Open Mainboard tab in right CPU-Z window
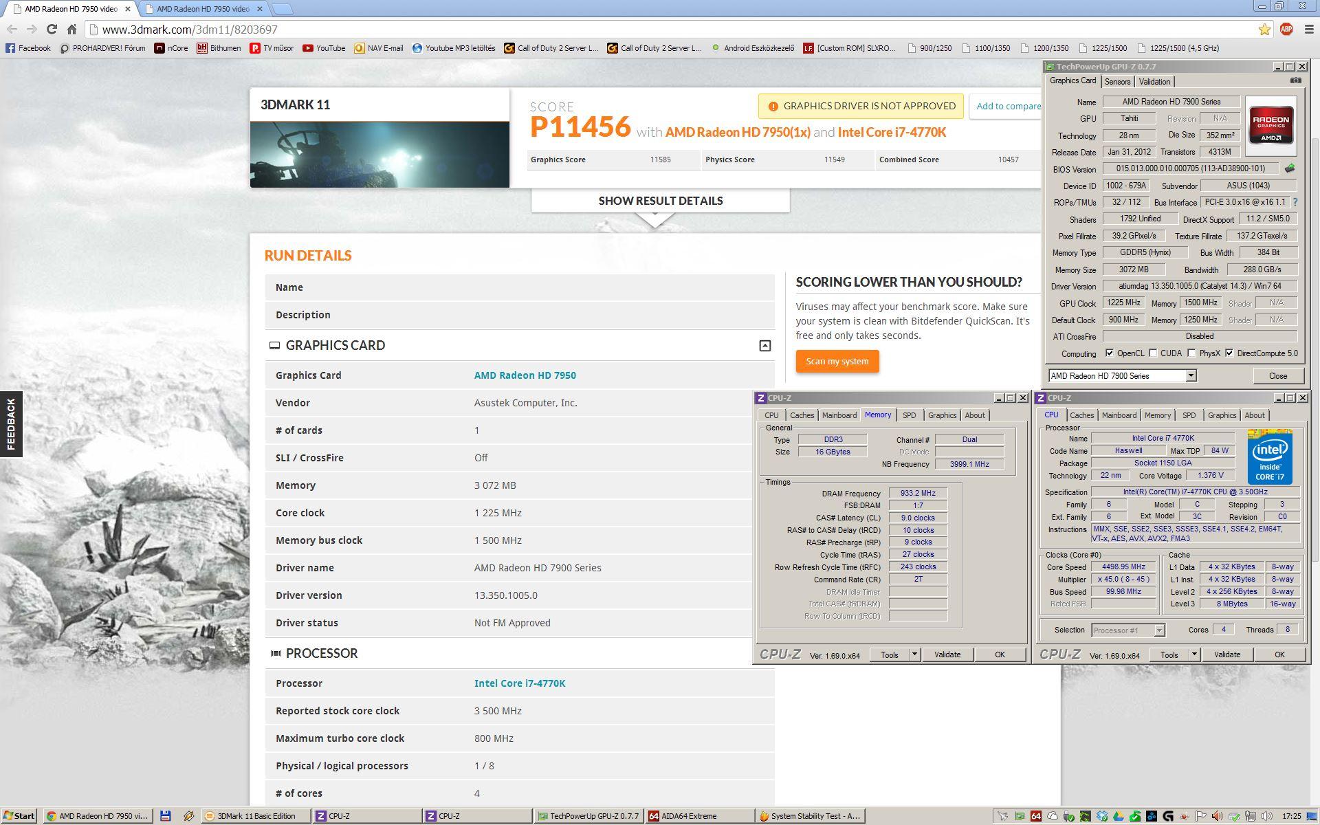Viewport: 1320px width, 825px height. tap(1119, 415)
